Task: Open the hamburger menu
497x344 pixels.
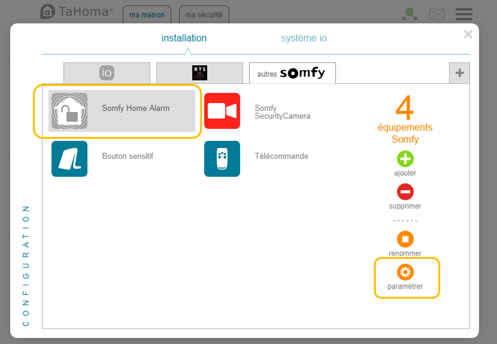Action: (464, 15)
